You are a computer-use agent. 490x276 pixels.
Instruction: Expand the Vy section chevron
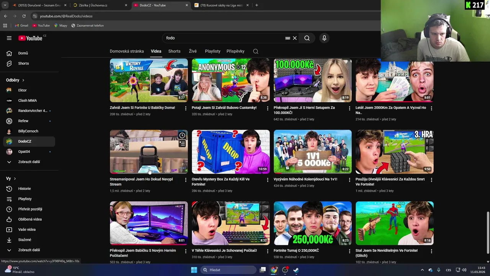click(15, 179)
